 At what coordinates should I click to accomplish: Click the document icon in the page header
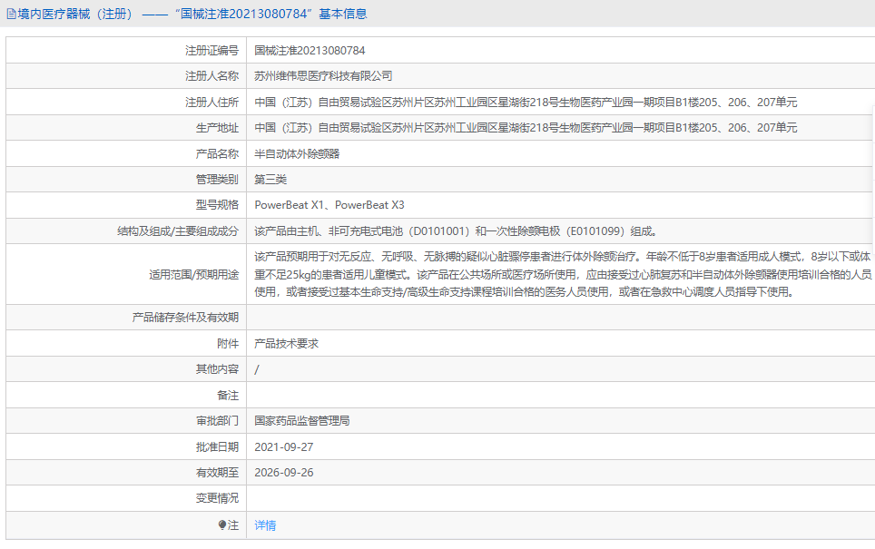(x=11, y=14)
